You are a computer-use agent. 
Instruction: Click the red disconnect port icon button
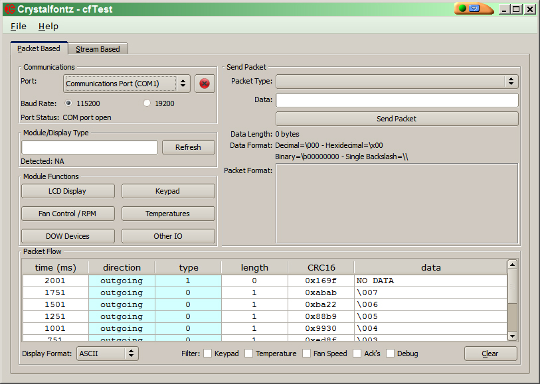(x=205, y=84)
